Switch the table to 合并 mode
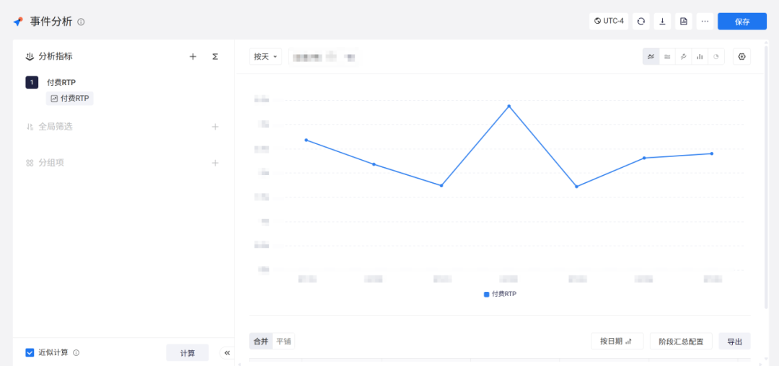Image resolution: width=779 pixels, height=366 pixels. tap(261, 342)
